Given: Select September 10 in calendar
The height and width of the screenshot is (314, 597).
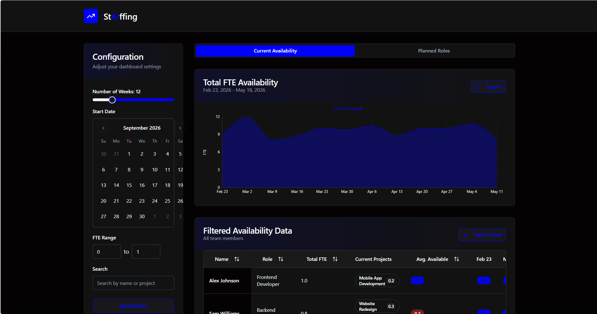Looking at the screenshot, I should pos(155,170).
